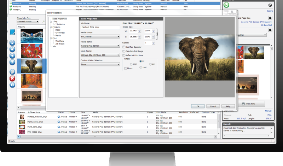Screen dimensions: 283x166
Task: Click the Generic PVC Banner media link
Action: 256,22
